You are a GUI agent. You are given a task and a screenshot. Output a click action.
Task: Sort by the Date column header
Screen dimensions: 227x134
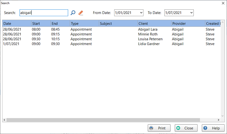pyautogui.click(x=17, y=23)
